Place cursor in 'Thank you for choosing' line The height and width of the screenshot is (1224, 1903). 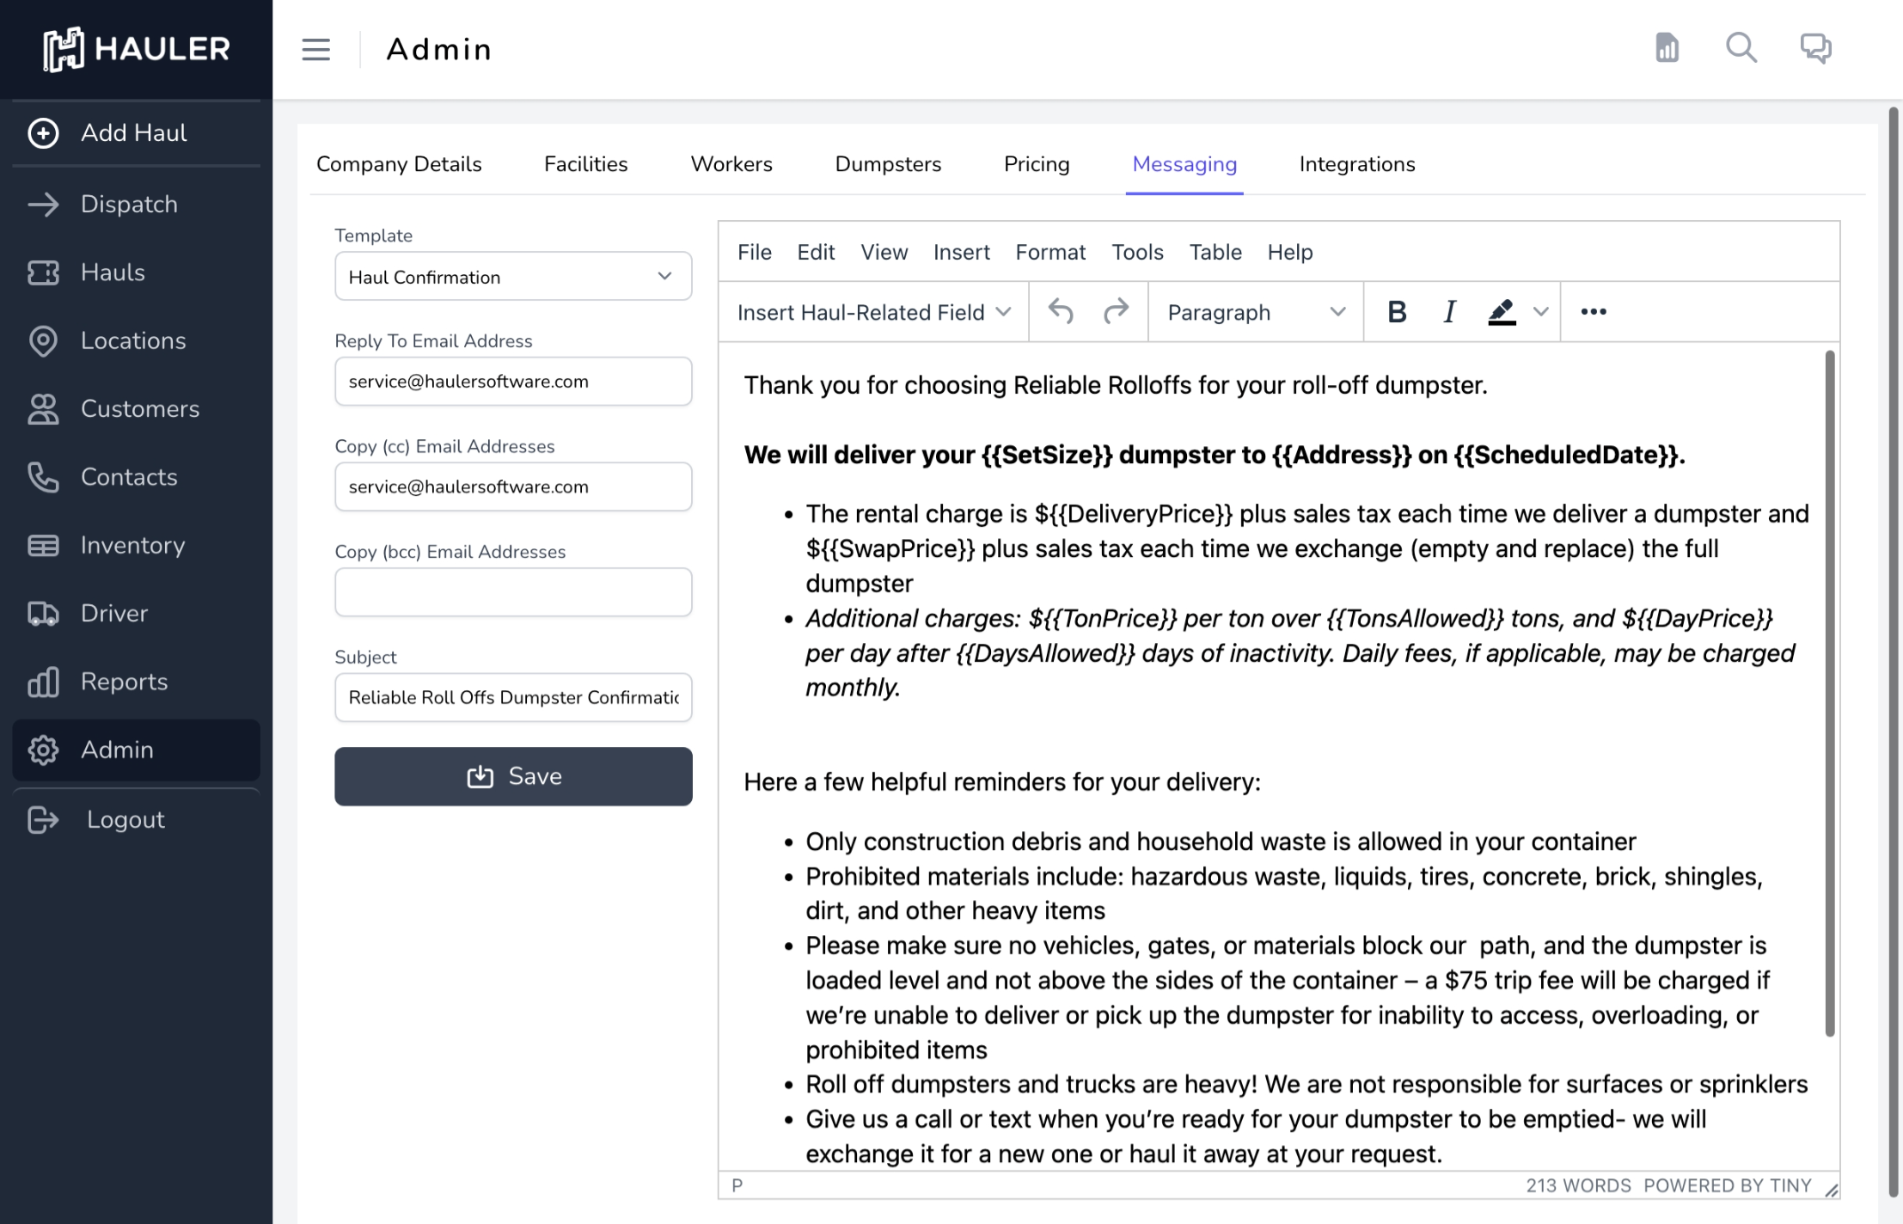click(x=1115, y=385)
